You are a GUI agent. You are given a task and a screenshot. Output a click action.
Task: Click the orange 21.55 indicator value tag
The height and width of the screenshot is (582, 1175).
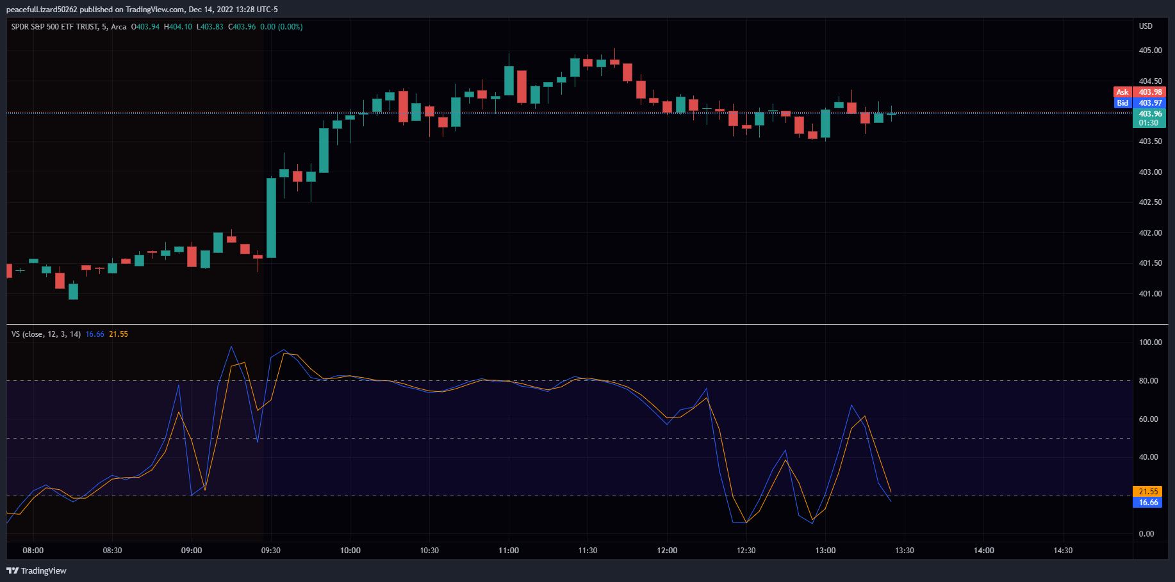(x=1148, y=492)
